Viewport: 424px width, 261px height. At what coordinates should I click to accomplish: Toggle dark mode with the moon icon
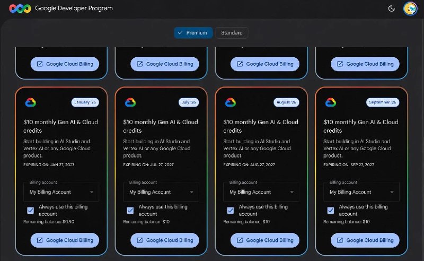click(391, 8)
